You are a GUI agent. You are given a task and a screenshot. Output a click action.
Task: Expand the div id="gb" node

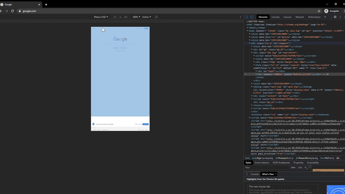point(252,50)
